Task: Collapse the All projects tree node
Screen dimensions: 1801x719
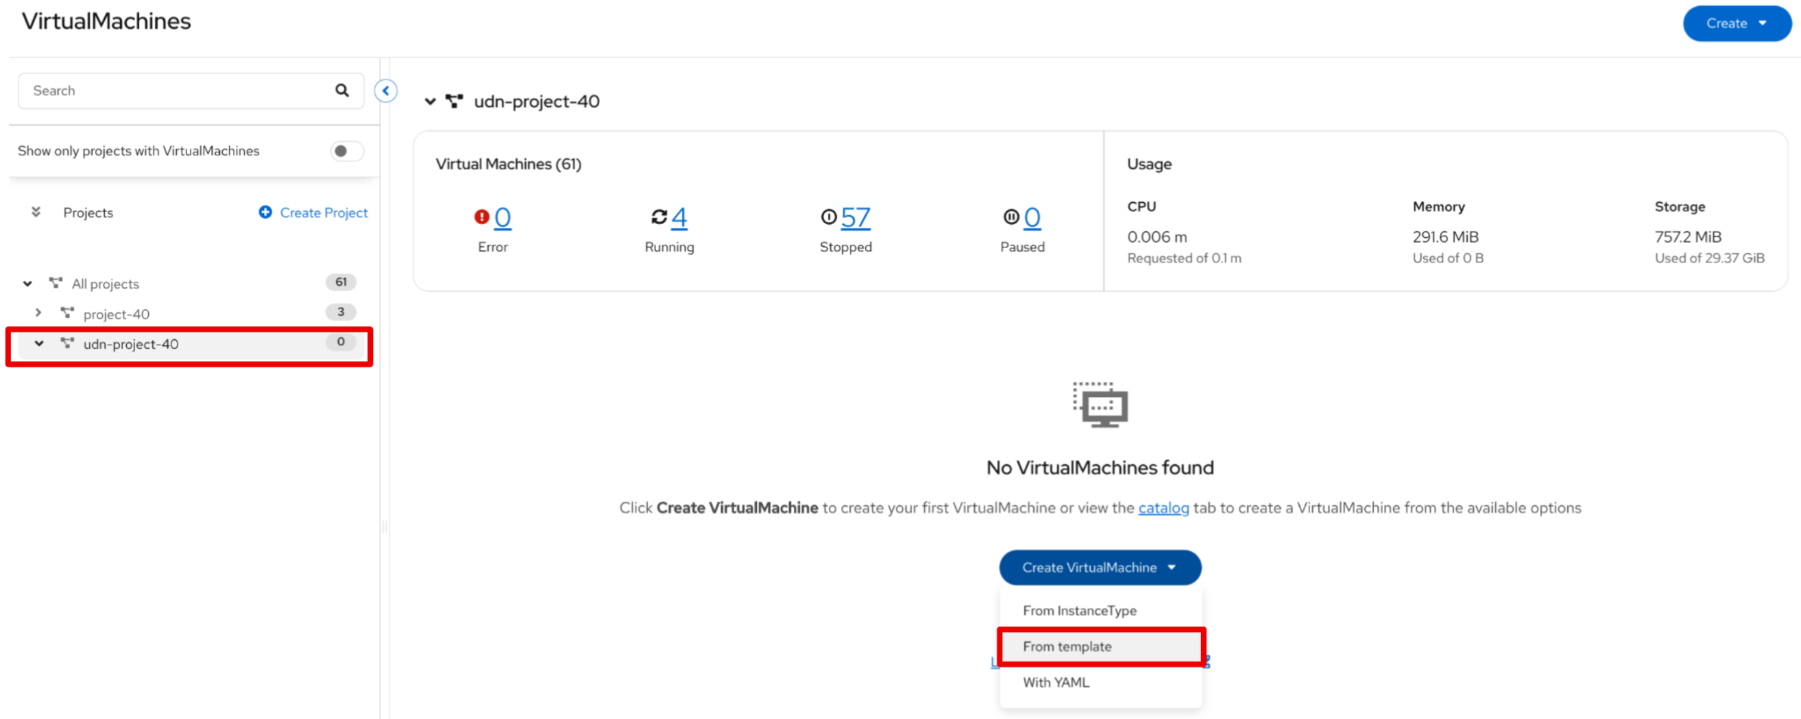Action: (27, 284)
